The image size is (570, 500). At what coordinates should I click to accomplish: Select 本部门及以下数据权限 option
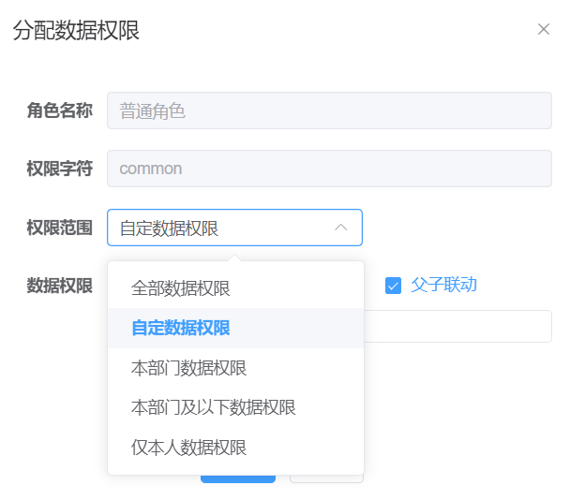[x=214, y=407]
